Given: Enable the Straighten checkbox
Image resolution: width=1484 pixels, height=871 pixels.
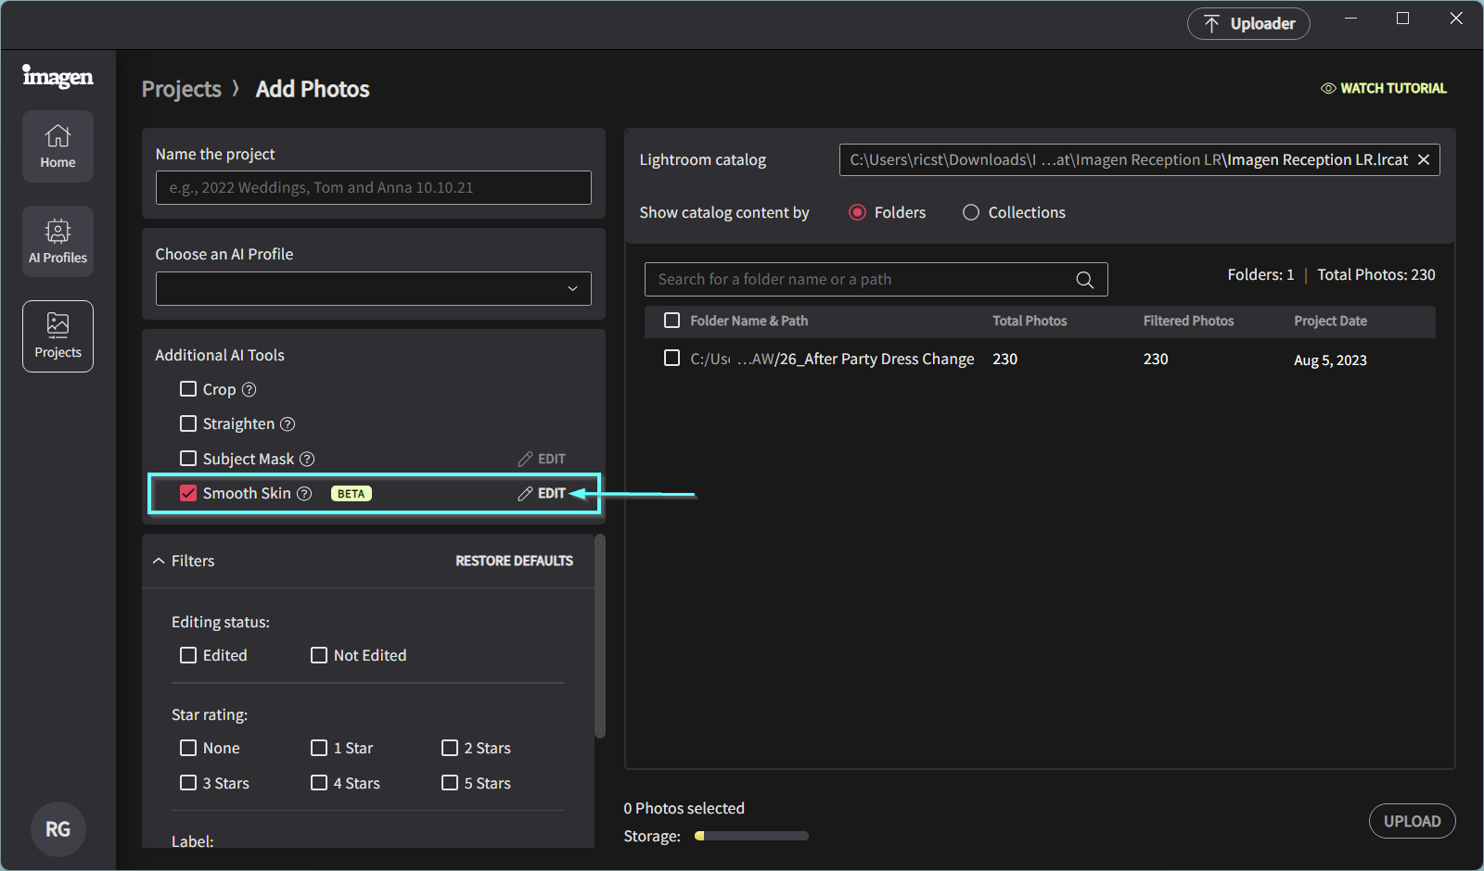Looking at the screenshot, I should 188,423.
